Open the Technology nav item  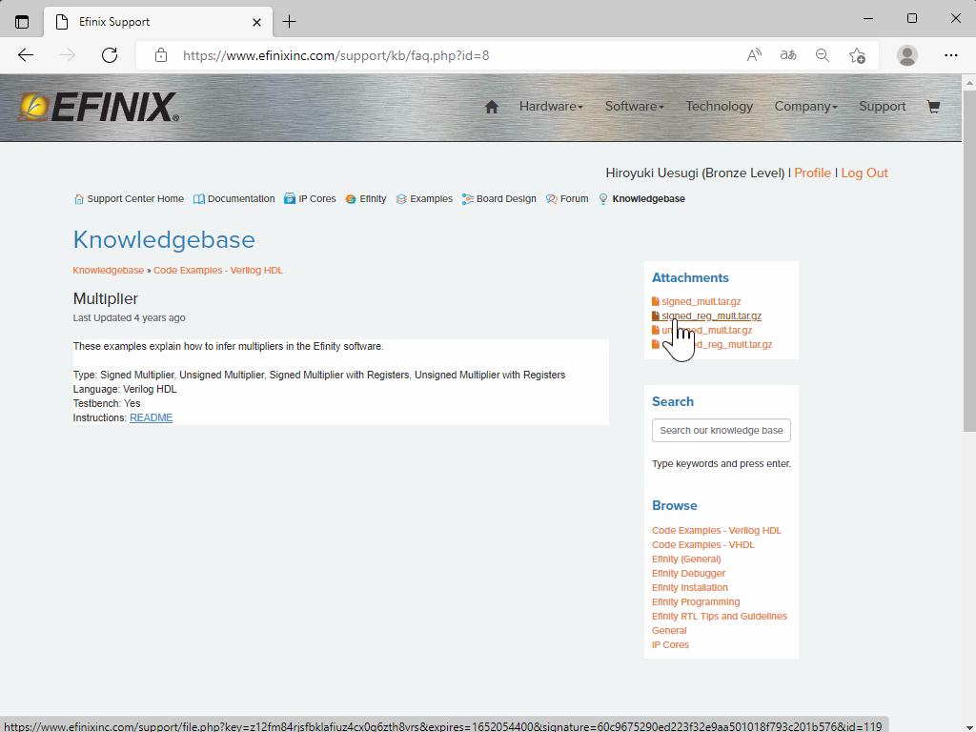(x=719, y=107)
